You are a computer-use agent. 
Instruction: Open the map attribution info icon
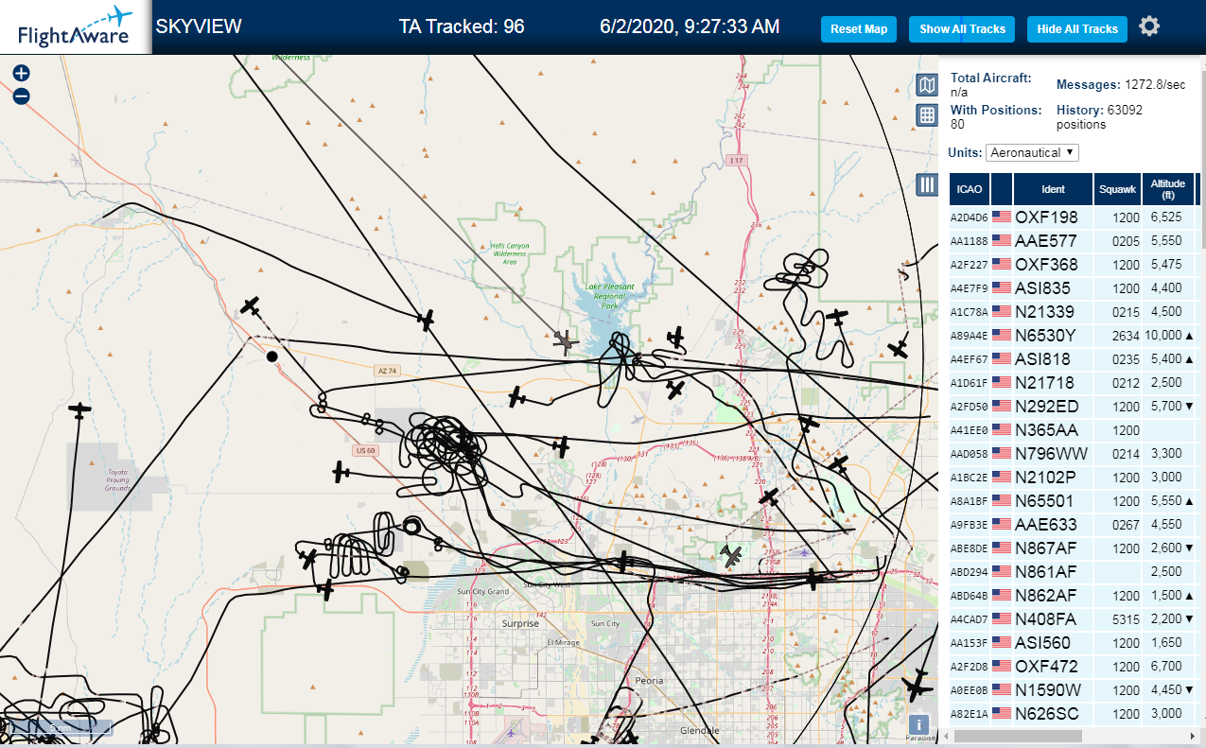click(x=918, y=724)
